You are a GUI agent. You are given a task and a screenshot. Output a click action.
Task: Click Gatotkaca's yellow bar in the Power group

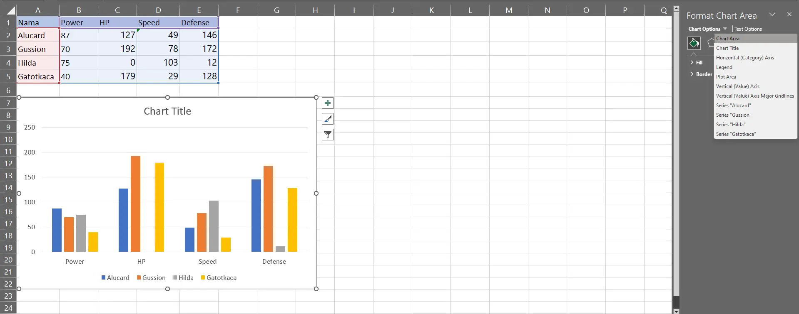coord(93,242)
